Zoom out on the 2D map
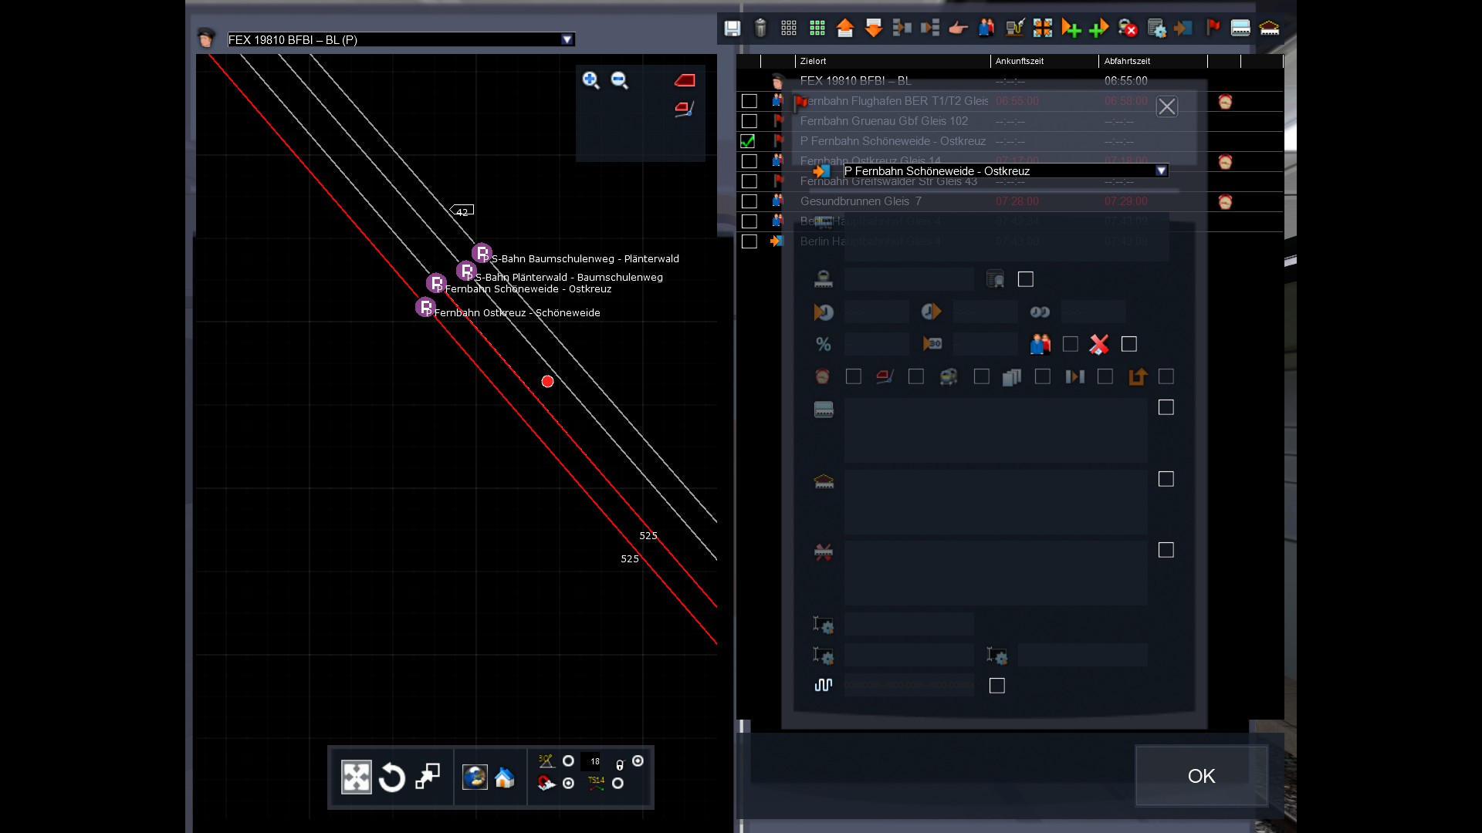1482x833 pixels. (x=619, y=80)
